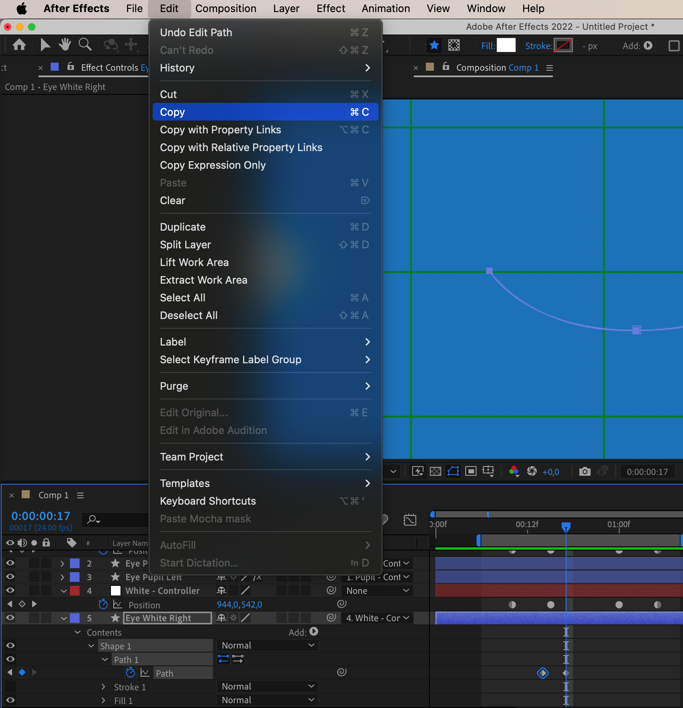Click the fast previews lightning icon
The width and height of the screenshot is (683, 708).
(x=418, y=471)
